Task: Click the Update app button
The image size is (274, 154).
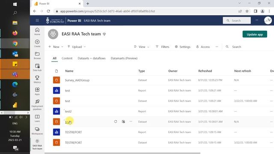Action: click(x=255, y=34)
